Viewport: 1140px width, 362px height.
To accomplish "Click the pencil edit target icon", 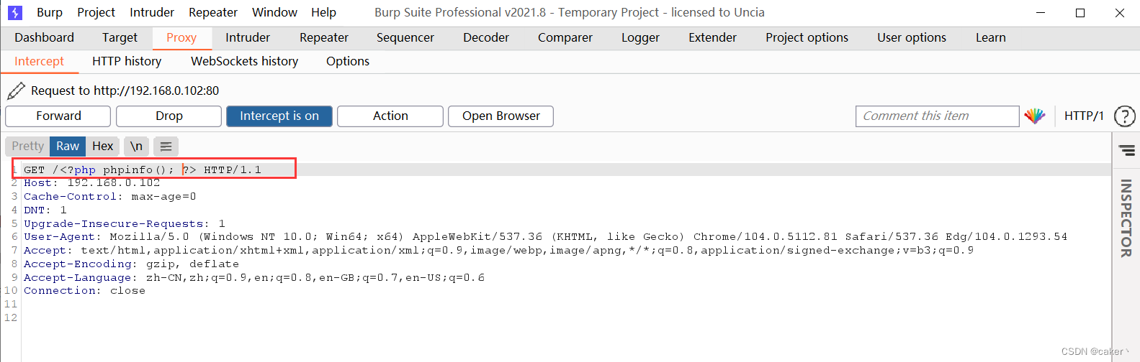I will [15, 90].
